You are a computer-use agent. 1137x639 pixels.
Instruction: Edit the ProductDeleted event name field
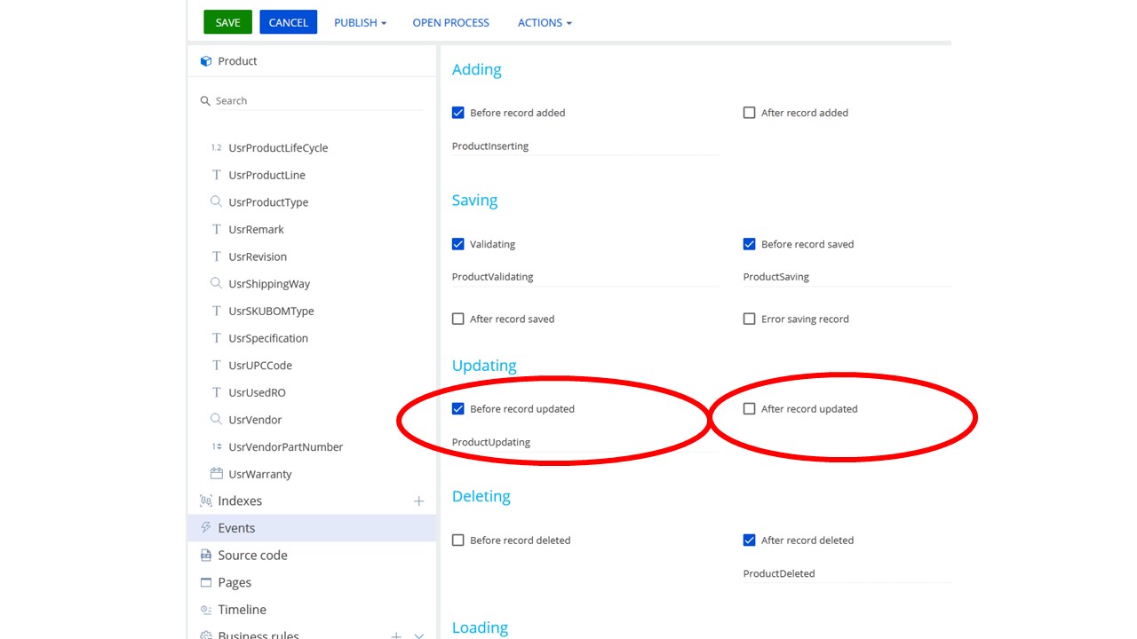(847, 573)
